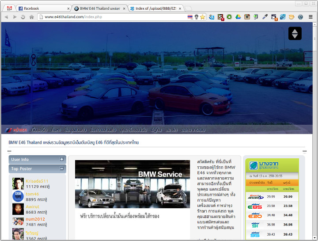Image resolution: width=318 pixels, height=241 pixels.
Task: Click the yellow cat-face extension icon
Action: coord(291,17)
